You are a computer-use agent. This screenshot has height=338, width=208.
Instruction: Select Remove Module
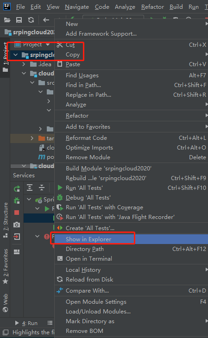(x=131, y=157)
